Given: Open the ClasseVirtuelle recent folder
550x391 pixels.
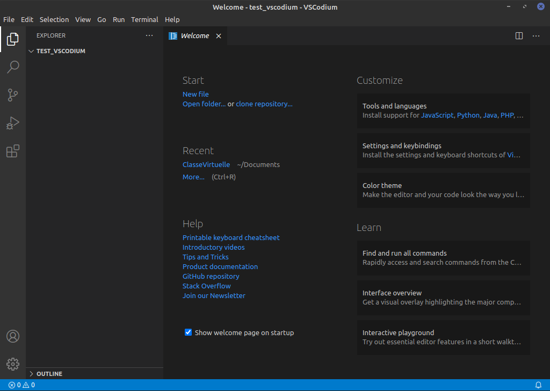Looking at the screenshot, I should point(206,165).
